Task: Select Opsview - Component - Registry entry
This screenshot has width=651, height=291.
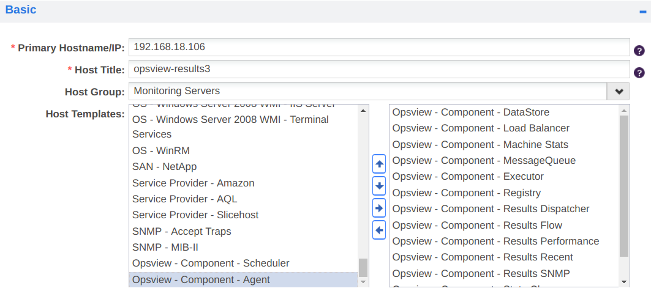Action: coord(504,193)
